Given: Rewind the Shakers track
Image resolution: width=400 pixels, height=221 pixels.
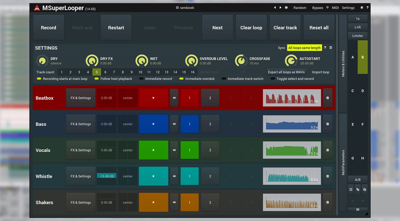Looking at the screenshot, I should tap(174, 202).
